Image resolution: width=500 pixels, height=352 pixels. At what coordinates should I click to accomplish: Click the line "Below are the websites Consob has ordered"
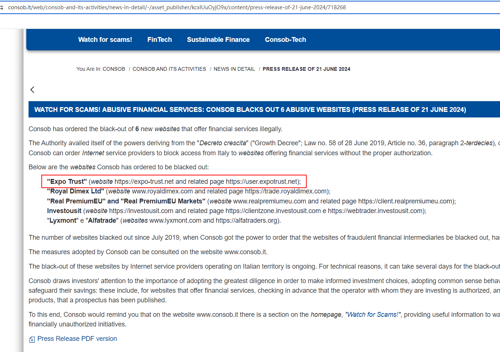point(119,167)
